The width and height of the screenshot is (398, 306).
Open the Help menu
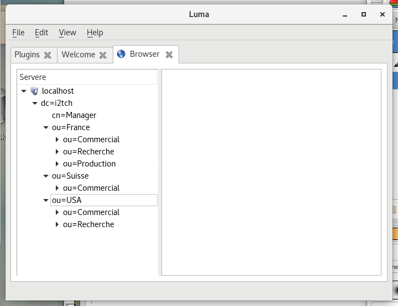tap(95, 33)
